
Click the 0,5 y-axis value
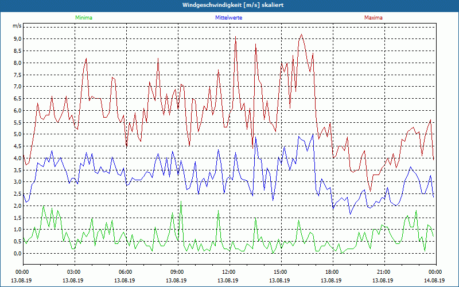18,242
